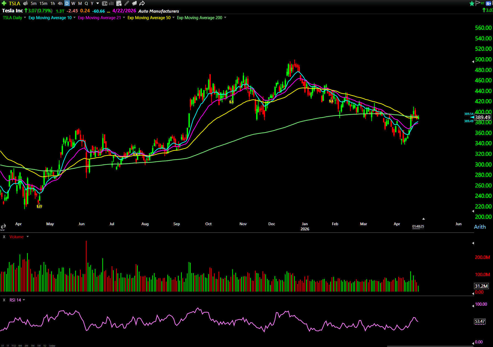The image size is (493, 347).
Task: Toggle the Arith price scale mode
Action: pyautogui.click(x=480, y=227)
